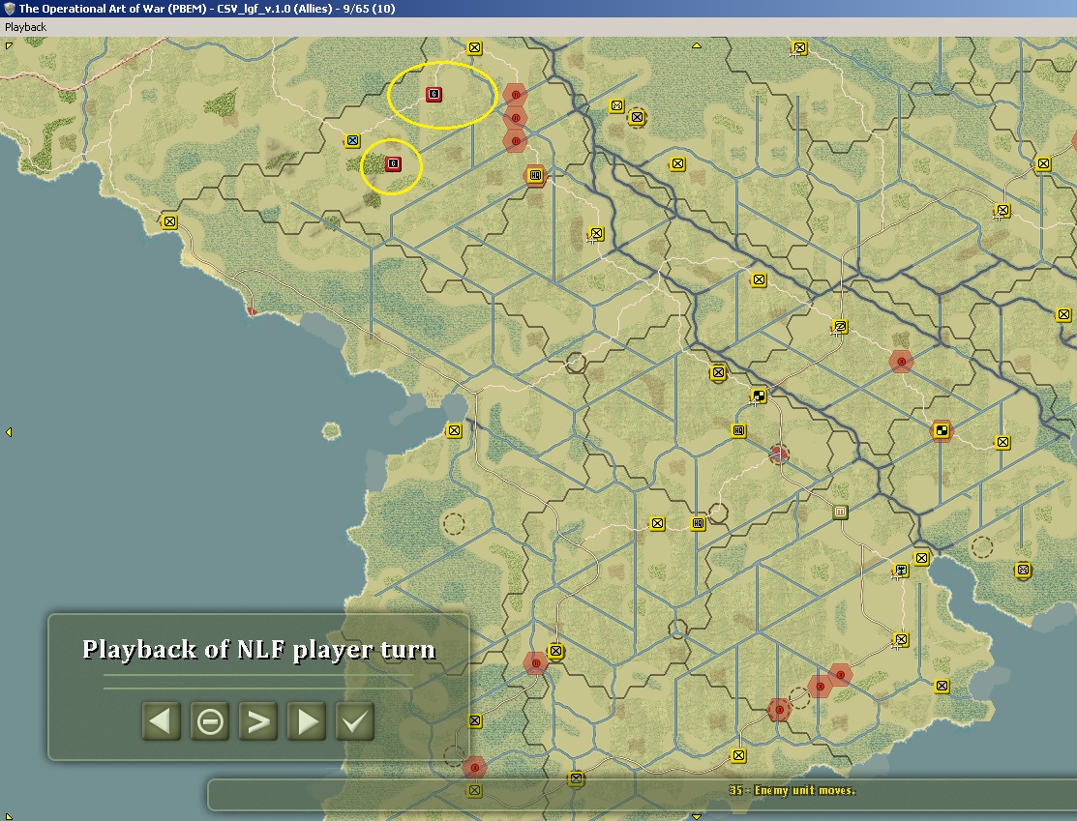Select the infantry unit above the upper yellow circle
Viewport: 1077px width, 821px height.
click(x=474, y=48)
